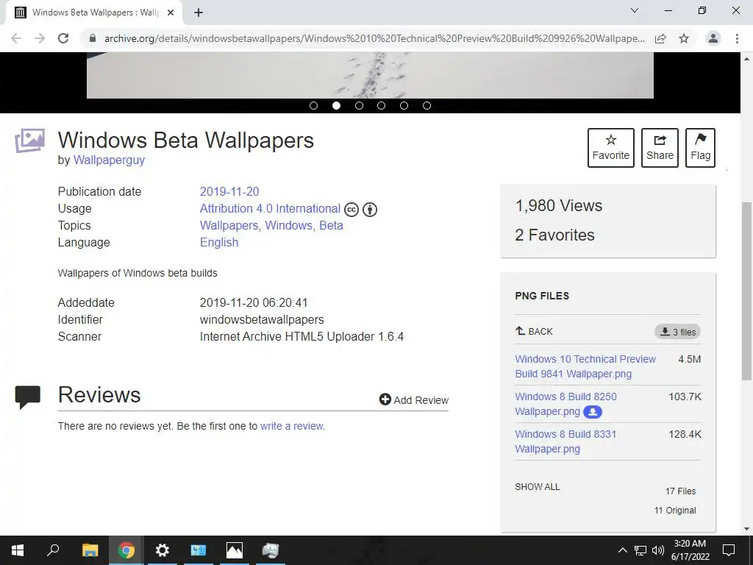The image size is (753, 565).
Task: Click the browser forward arrow
Action: 40,38
